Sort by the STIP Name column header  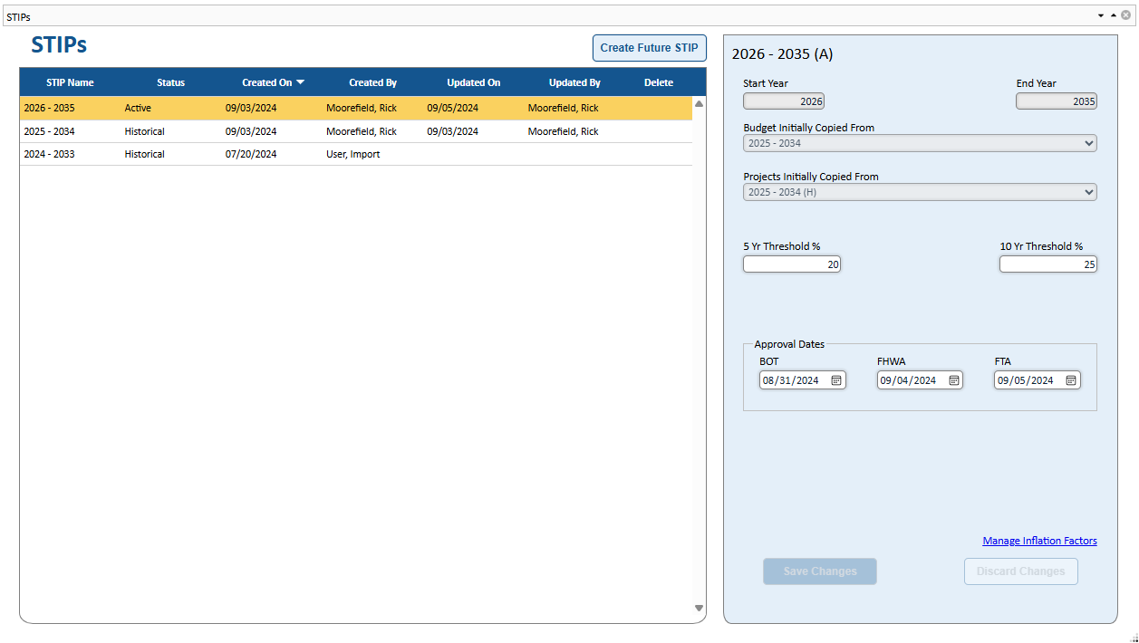(70, 82)
